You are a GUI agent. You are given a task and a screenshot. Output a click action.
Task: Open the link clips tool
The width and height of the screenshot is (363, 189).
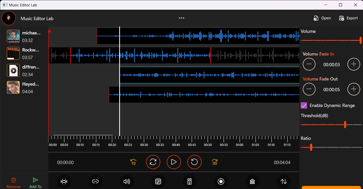point(95,181)
